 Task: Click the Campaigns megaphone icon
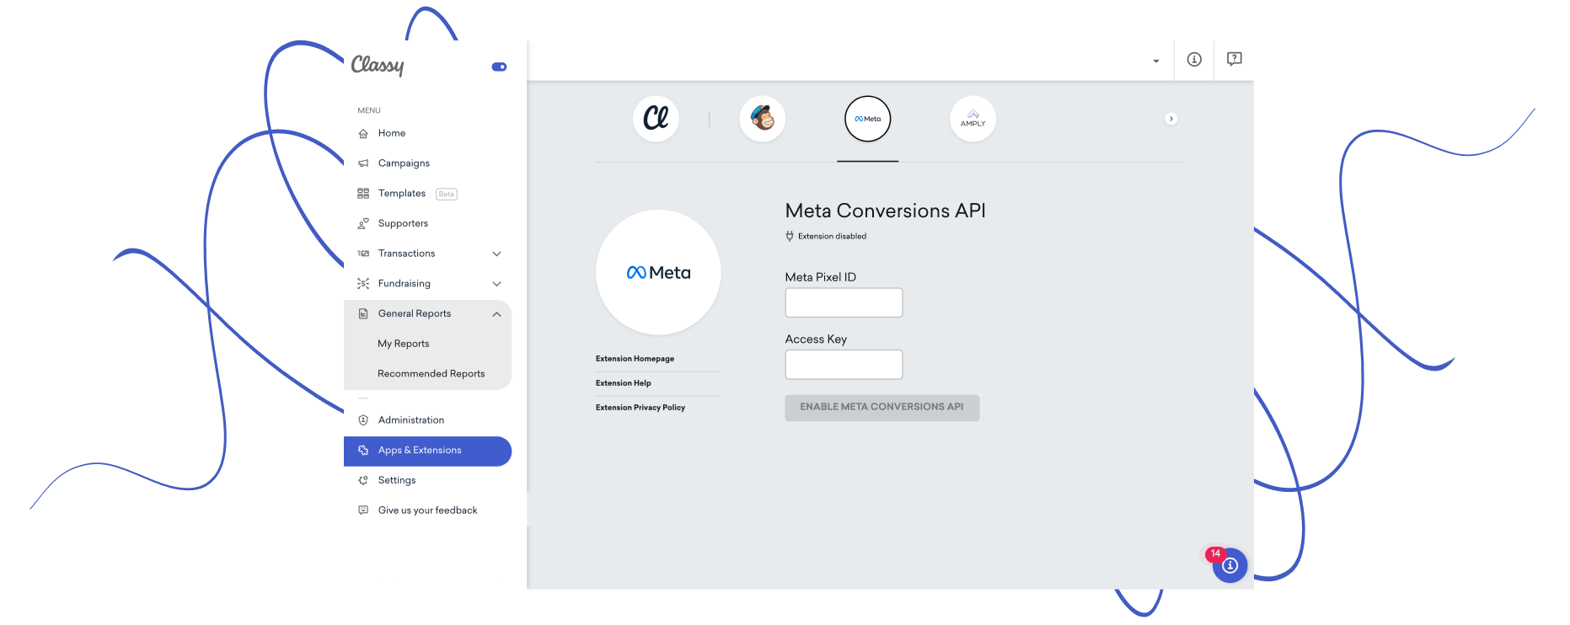point(363,163)
